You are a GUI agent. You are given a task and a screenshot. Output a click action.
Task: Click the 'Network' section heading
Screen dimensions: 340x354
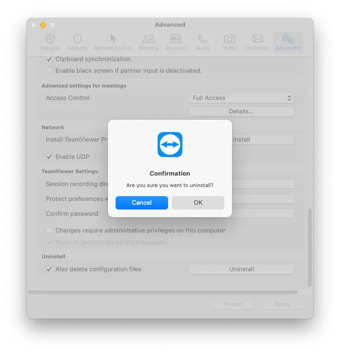tap(53, 127)
